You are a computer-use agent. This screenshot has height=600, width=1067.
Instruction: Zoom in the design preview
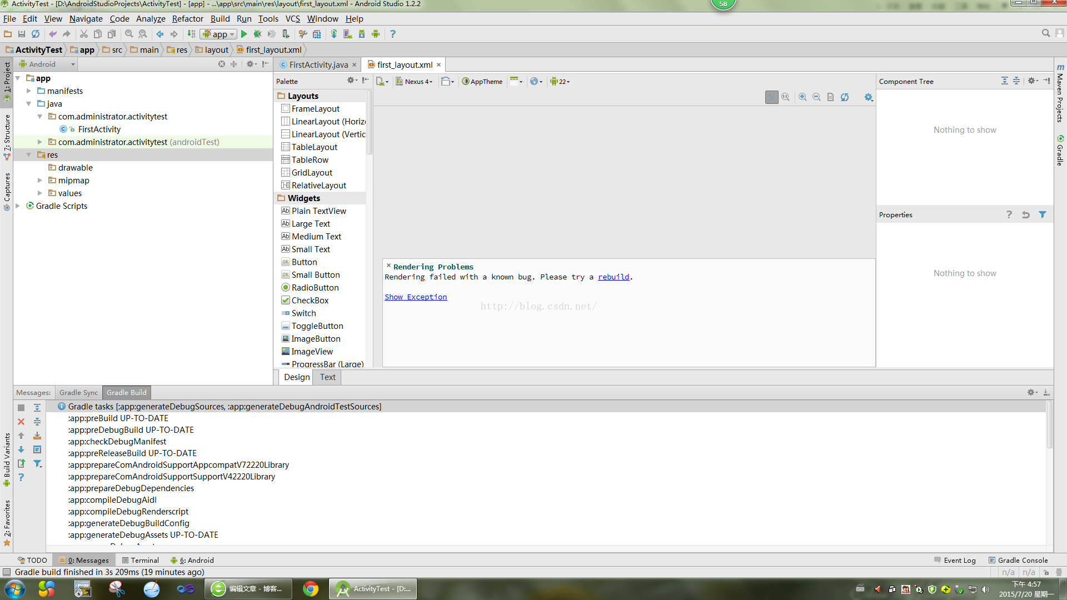(802, 97)
